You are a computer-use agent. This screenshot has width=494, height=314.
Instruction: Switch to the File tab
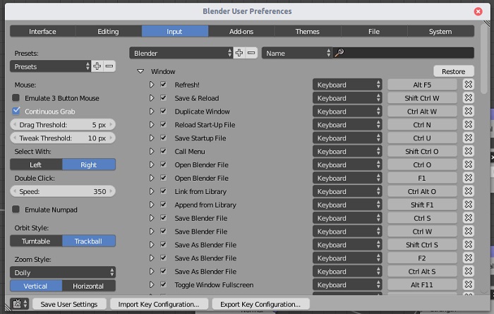pos(374,31)
